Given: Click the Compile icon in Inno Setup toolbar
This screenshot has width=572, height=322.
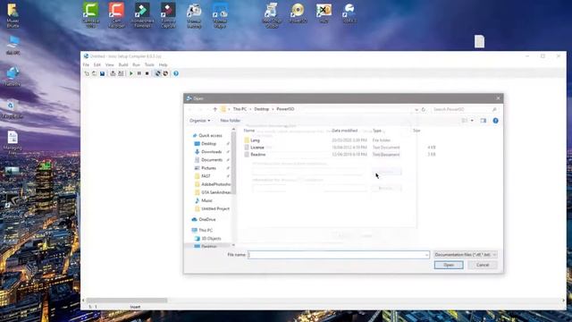Looking at the screenshot, I should (x=113, y=73).
